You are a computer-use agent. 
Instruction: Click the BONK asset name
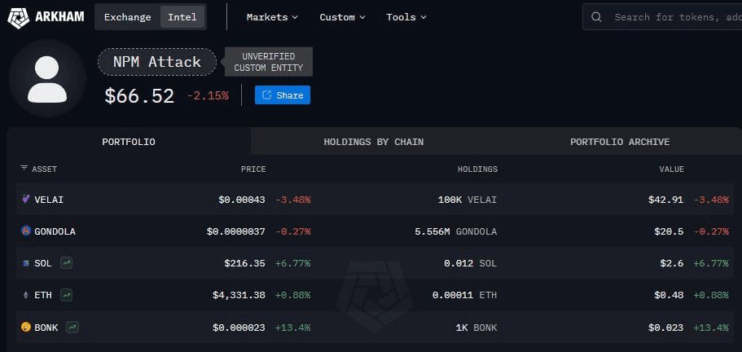pyautogui.click(x=46, y=327)
